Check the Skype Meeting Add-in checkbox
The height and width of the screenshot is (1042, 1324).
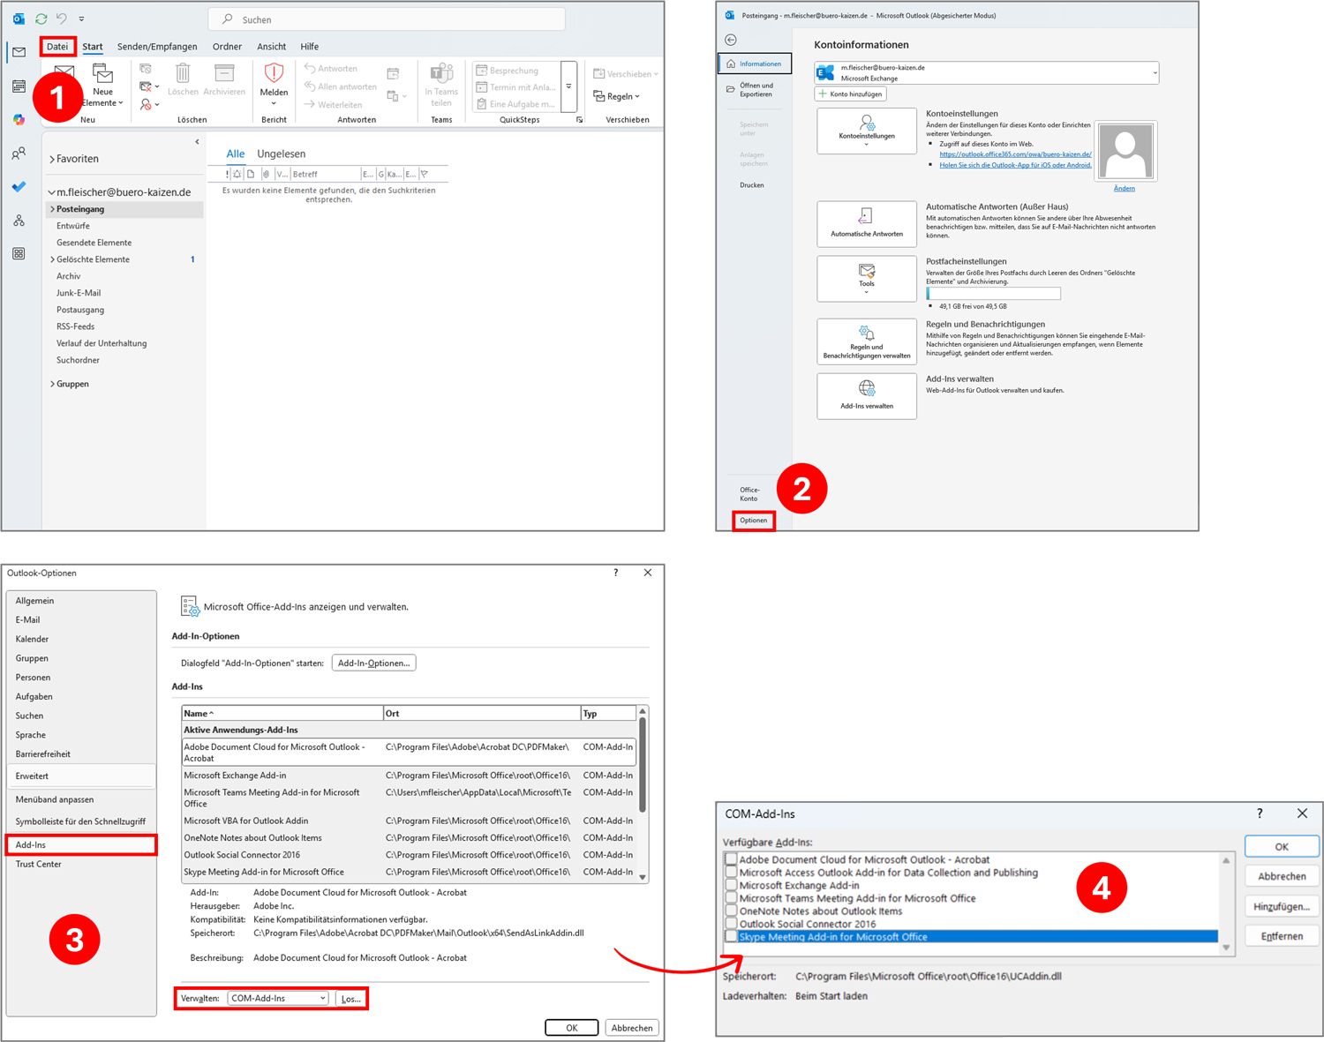[731, 937]
